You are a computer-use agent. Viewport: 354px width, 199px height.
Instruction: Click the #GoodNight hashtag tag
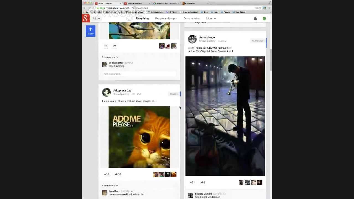[x=258, y=41]
